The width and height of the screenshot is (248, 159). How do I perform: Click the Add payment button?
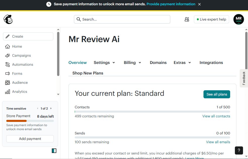(x=30, y=139)
